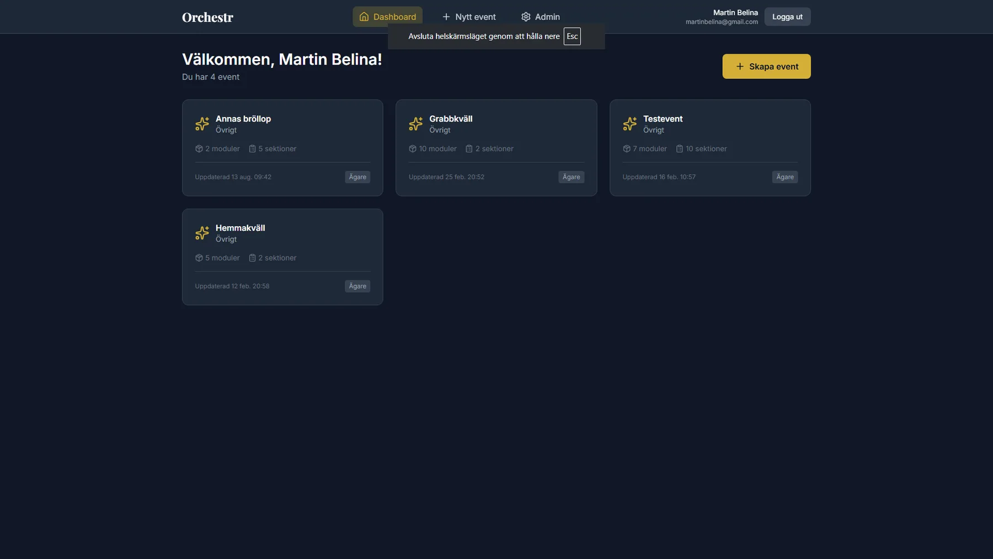This screenshot has width=993, height=559.
Task: Click the home icon in Dashboard tab
Action: click(x=364, y=17)
